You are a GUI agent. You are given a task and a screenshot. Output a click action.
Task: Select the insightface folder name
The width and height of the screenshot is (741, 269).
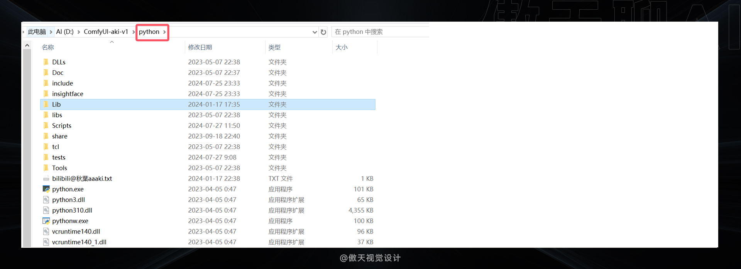point(68,94)
